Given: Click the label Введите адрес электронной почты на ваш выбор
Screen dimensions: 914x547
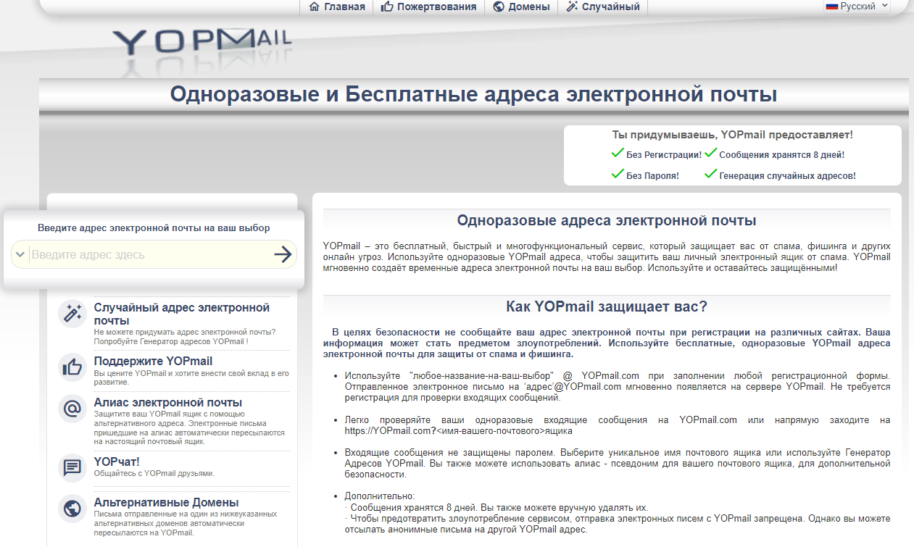Looking at the screenshot, I should point(154,227).
